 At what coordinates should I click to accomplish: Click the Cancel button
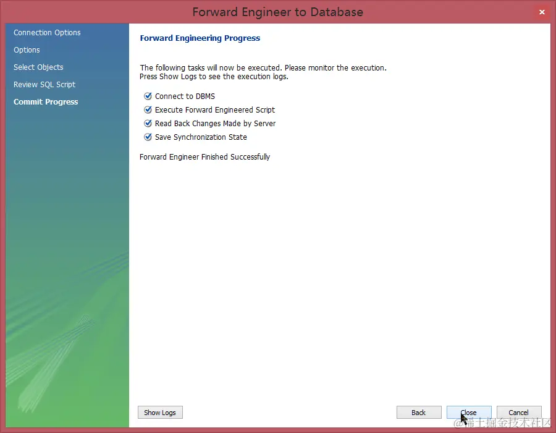[x=519, y=413]
